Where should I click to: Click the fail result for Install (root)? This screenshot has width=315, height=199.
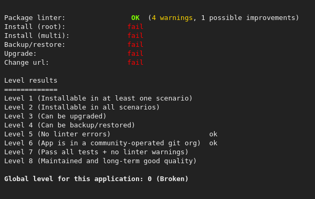(135, 27)
